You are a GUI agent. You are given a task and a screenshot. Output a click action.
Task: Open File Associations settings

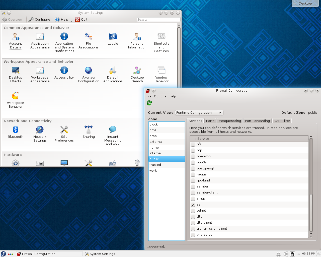pos(89,41)
